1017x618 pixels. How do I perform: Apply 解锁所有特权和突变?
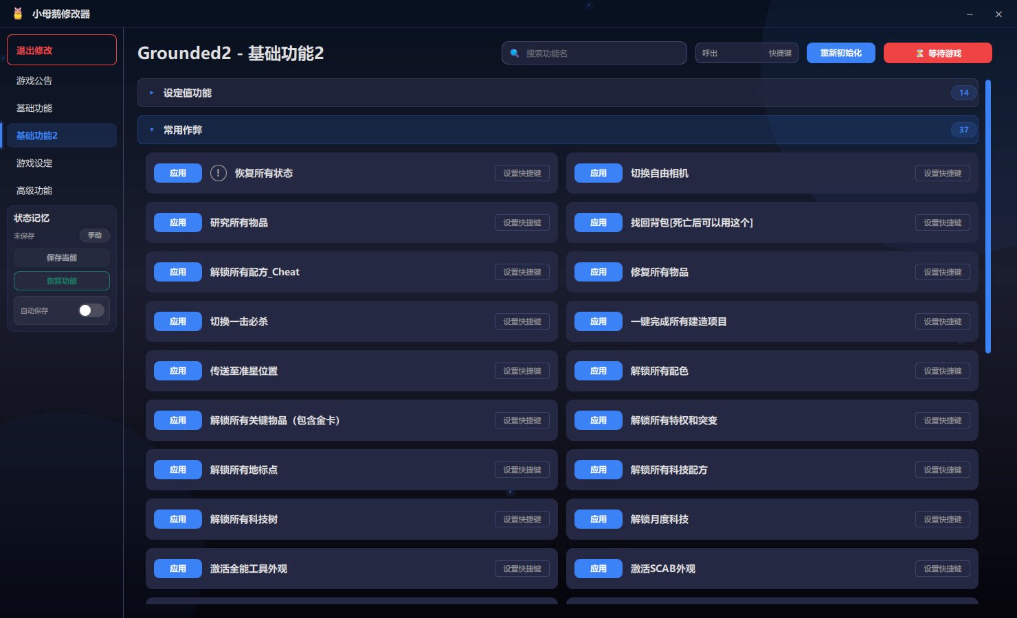(599, 420)
